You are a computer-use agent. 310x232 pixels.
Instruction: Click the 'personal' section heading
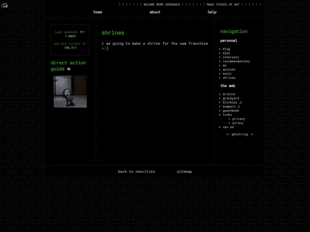coord(228,41)
